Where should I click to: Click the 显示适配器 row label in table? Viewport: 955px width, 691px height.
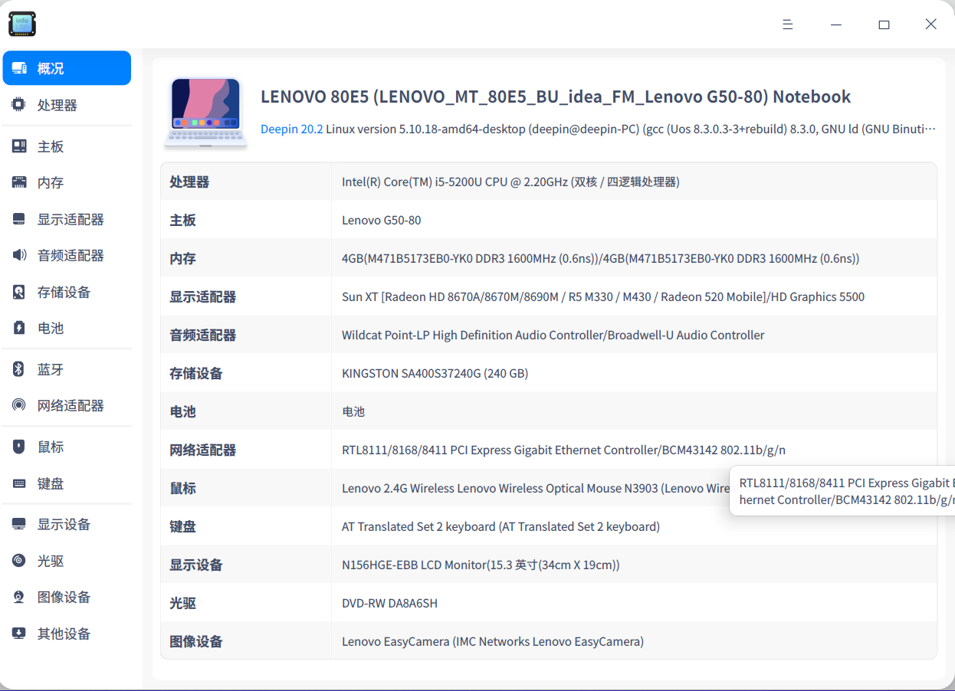203,296
